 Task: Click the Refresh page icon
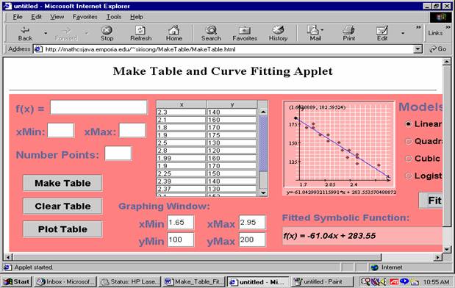click(140, 30)
